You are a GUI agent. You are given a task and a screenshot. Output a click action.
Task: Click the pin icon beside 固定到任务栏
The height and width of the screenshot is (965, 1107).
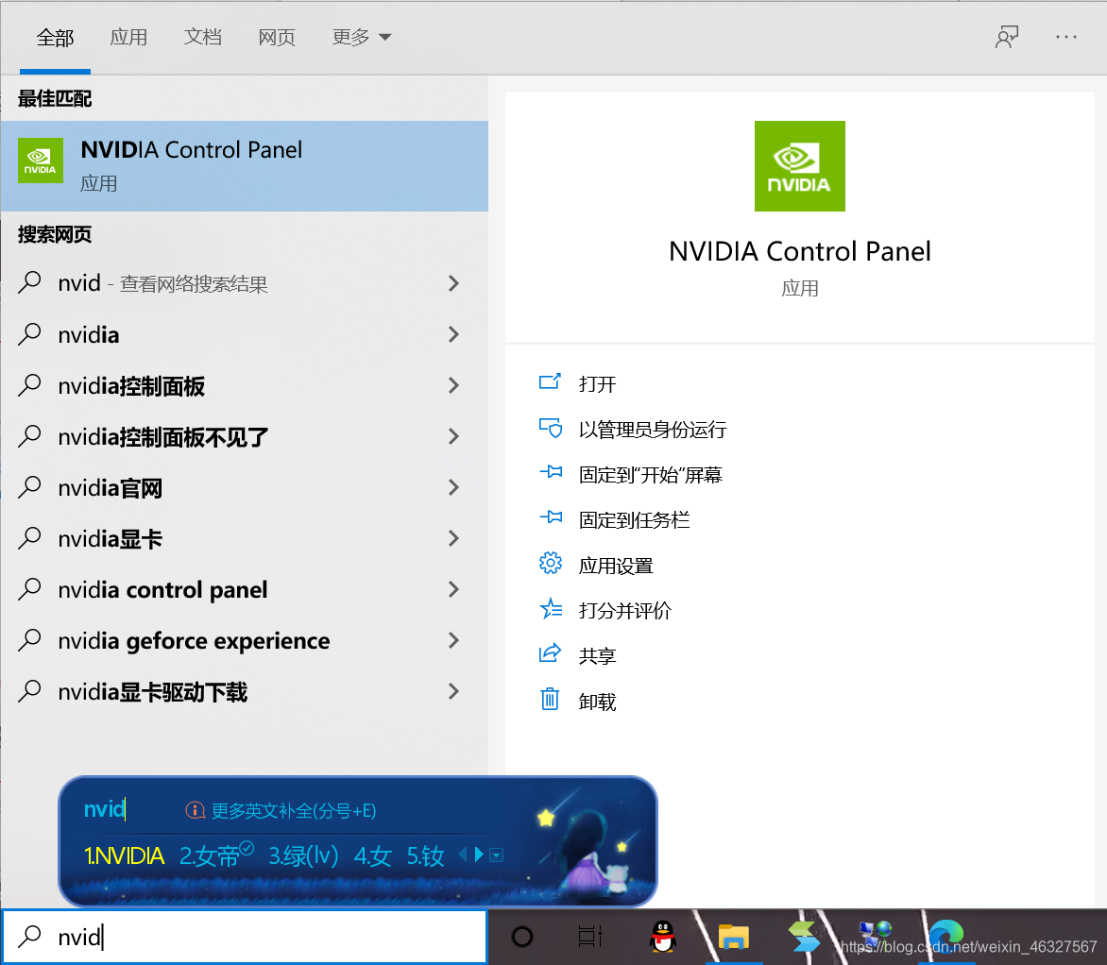point(550,517)
